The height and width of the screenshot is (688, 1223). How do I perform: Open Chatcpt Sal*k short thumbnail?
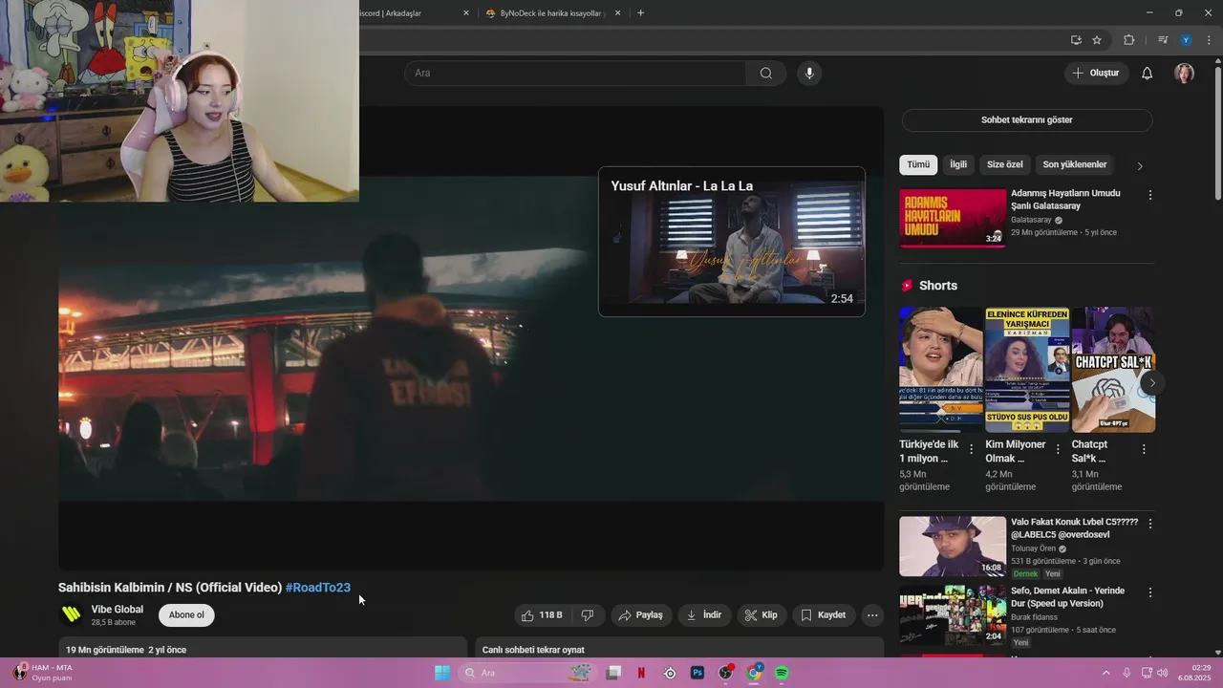1113,370
